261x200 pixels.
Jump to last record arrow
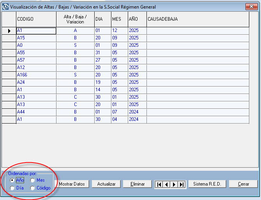(x=181, y=184)
